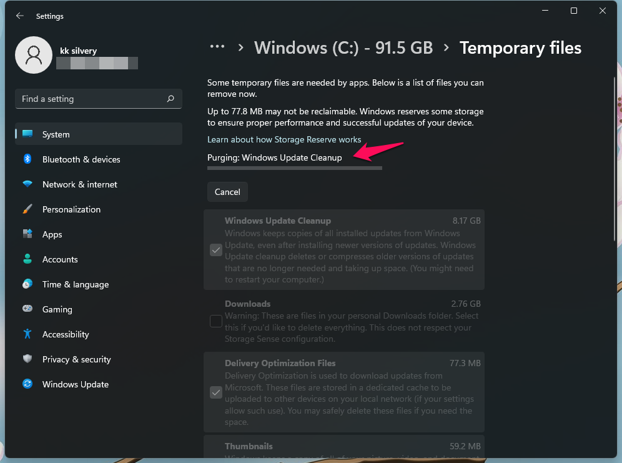
Task: Click the Apps icon in sidebar
Action: [27, 234]
